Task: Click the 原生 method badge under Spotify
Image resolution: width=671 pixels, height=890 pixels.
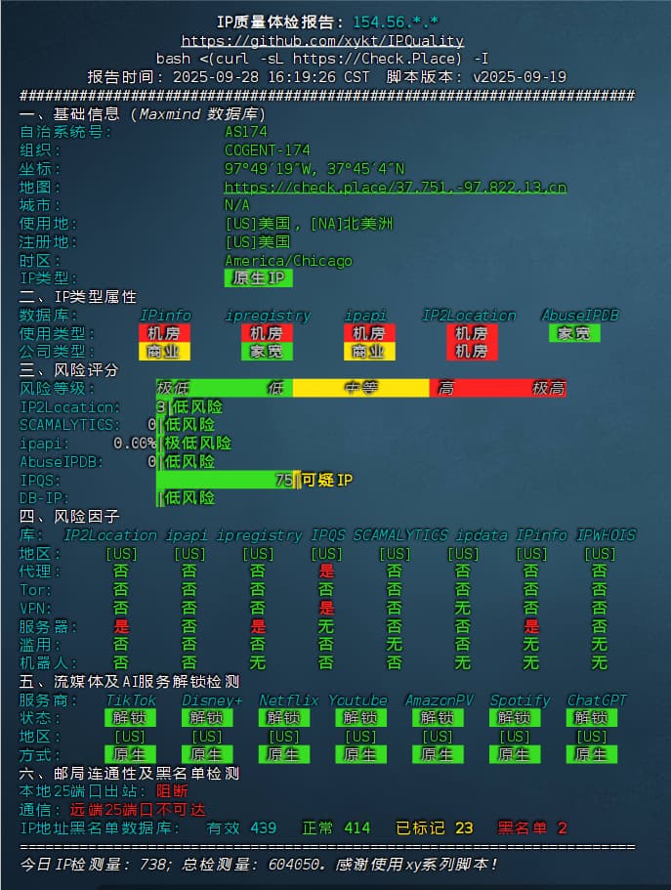Action: click(x=515, y=754)
